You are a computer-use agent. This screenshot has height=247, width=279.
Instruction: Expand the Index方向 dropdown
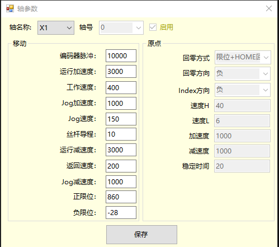pyautogui.click(x=243, y=90)
